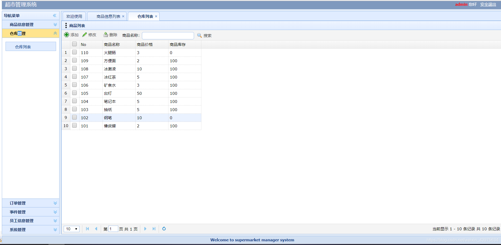
Task: Close the 商品信息列表 tab
Action: [123, 16]
